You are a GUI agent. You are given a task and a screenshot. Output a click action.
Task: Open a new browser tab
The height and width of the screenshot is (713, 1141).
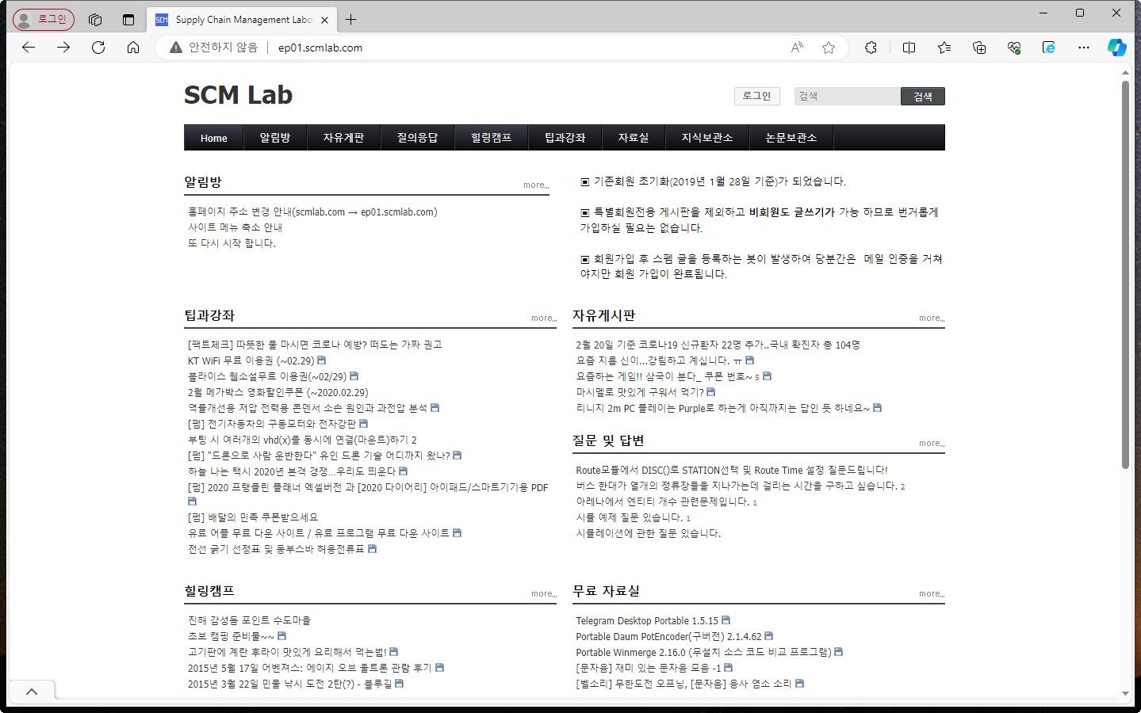[351, 19]
